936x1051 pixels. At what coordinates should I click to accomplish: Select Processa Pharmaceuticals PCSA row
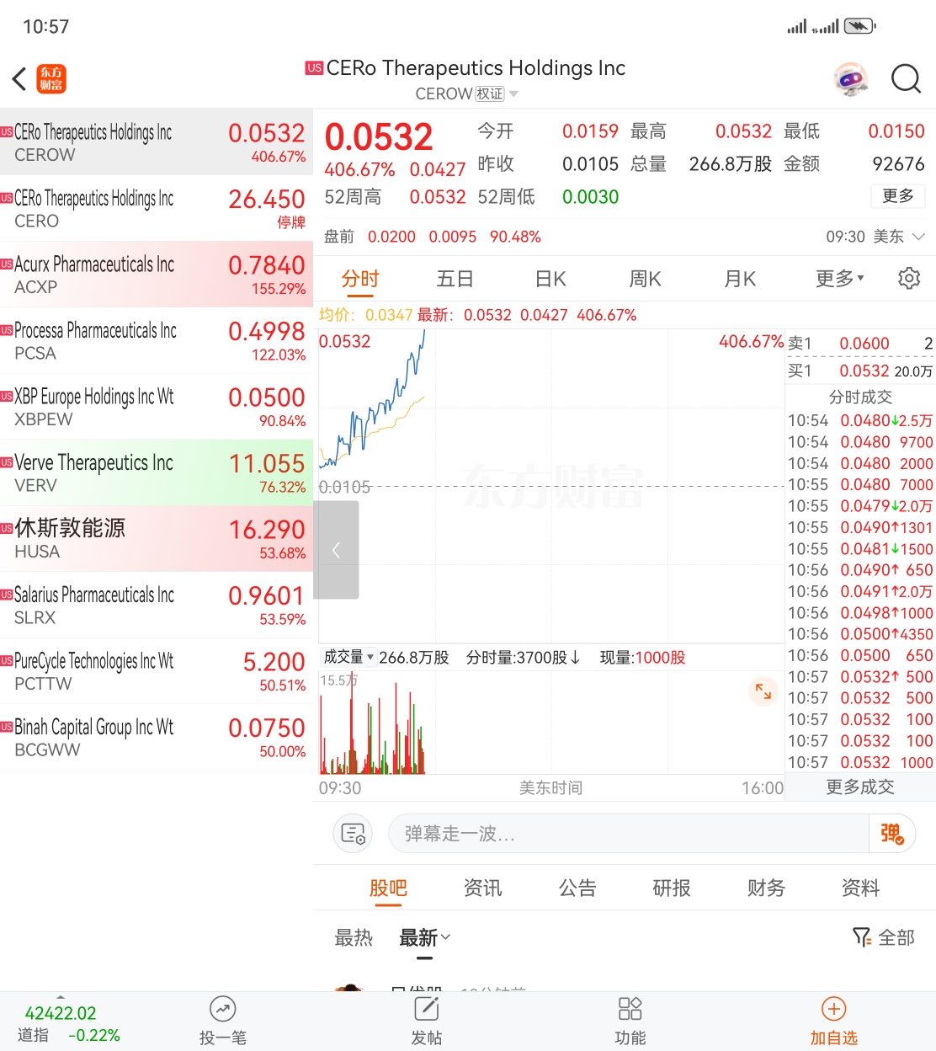(x=157, y=341)
